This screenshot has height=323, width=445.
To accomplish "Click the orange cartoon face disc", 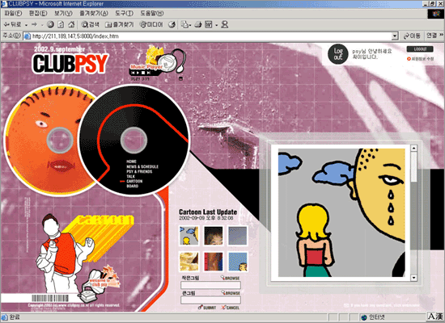I will (41, 141).
